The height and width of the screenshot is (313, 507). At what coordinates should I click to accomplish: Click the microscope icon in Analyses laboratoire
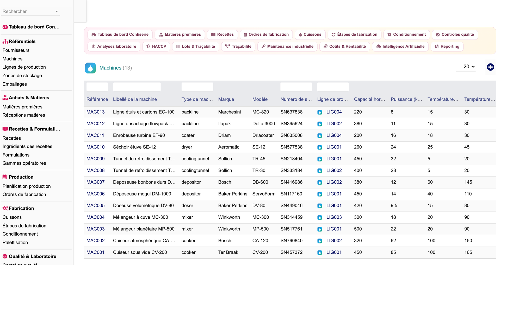click(94, 47)
